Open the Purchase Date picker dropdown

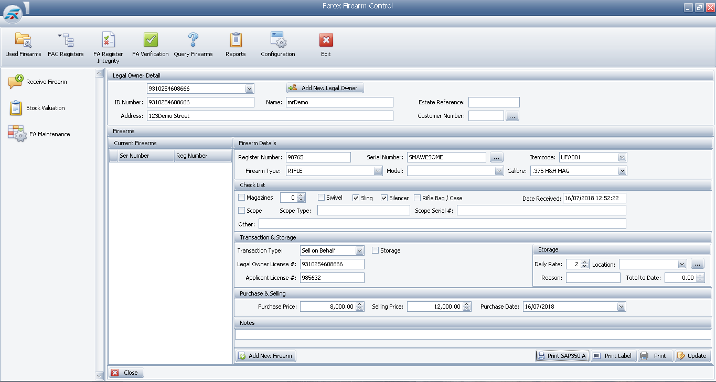click(x=622, y=307)
